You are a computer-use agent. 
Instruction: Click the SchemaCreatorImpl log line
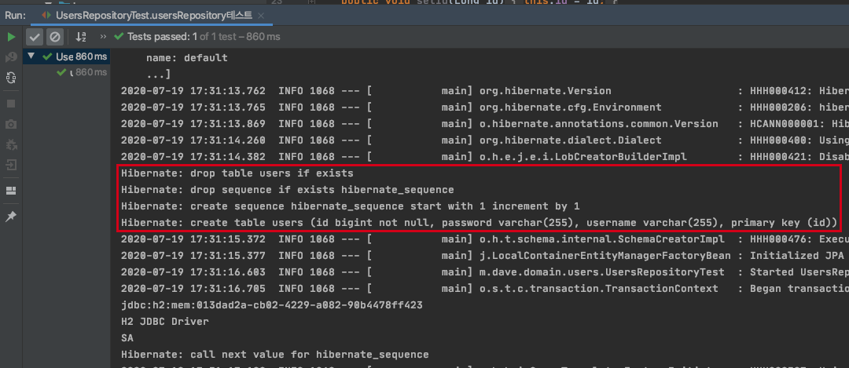point(484,239)
